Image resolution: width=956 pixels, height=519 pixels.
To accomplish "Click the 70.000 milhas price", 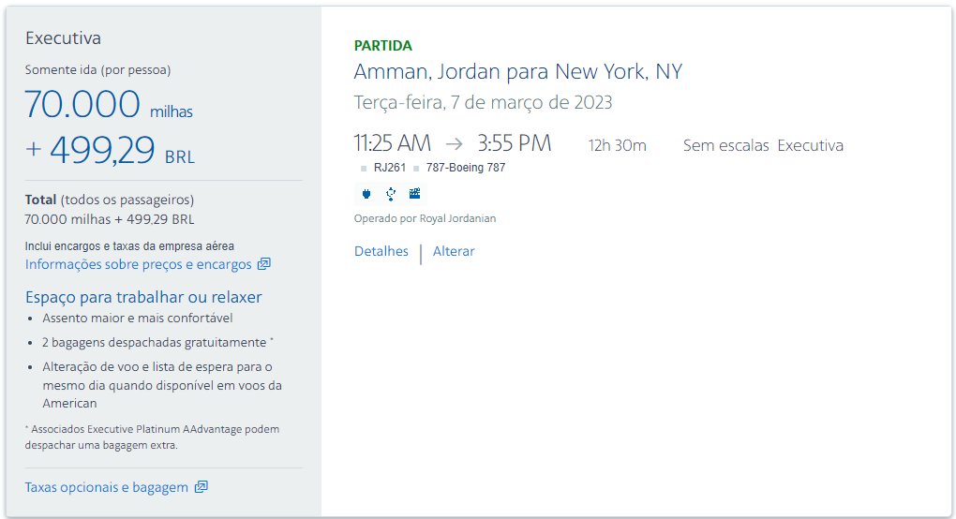I will (x=109, y=104).
